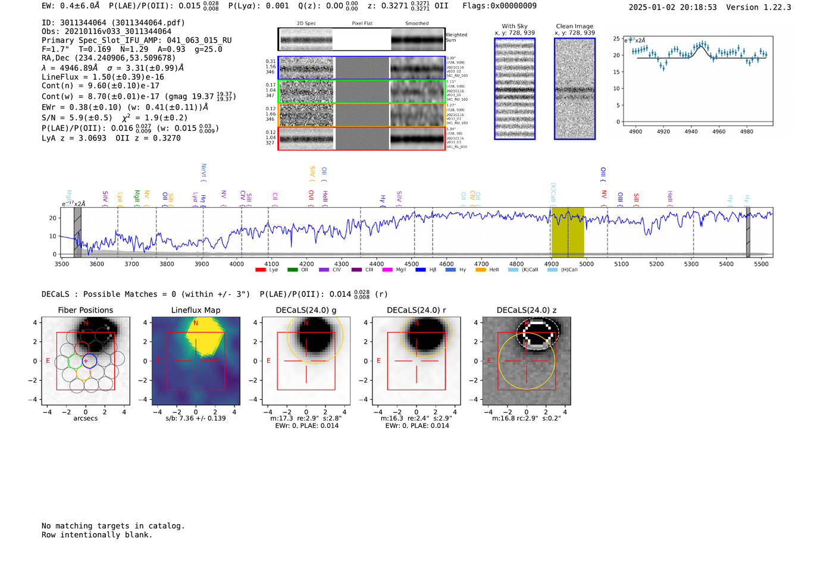The width and height of the screenshot is (833, 567).
Task: Click the Smoothed column header
Action: click(417, 24)
